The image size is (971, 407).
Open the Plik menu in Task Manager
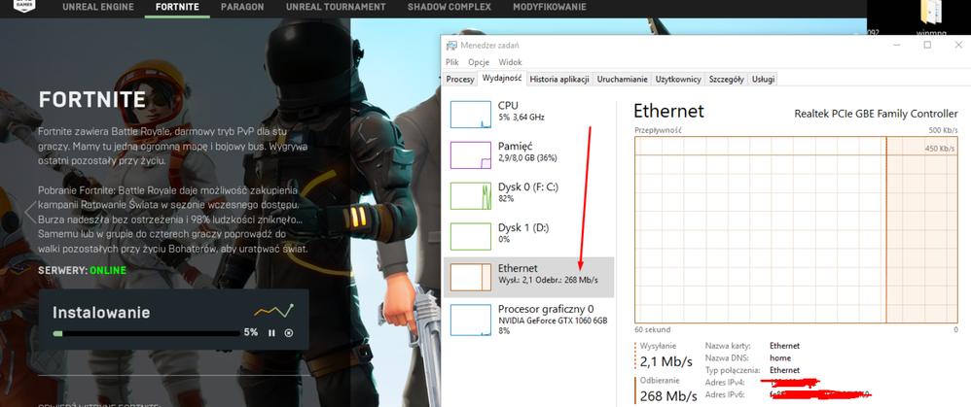click(452, 62)
